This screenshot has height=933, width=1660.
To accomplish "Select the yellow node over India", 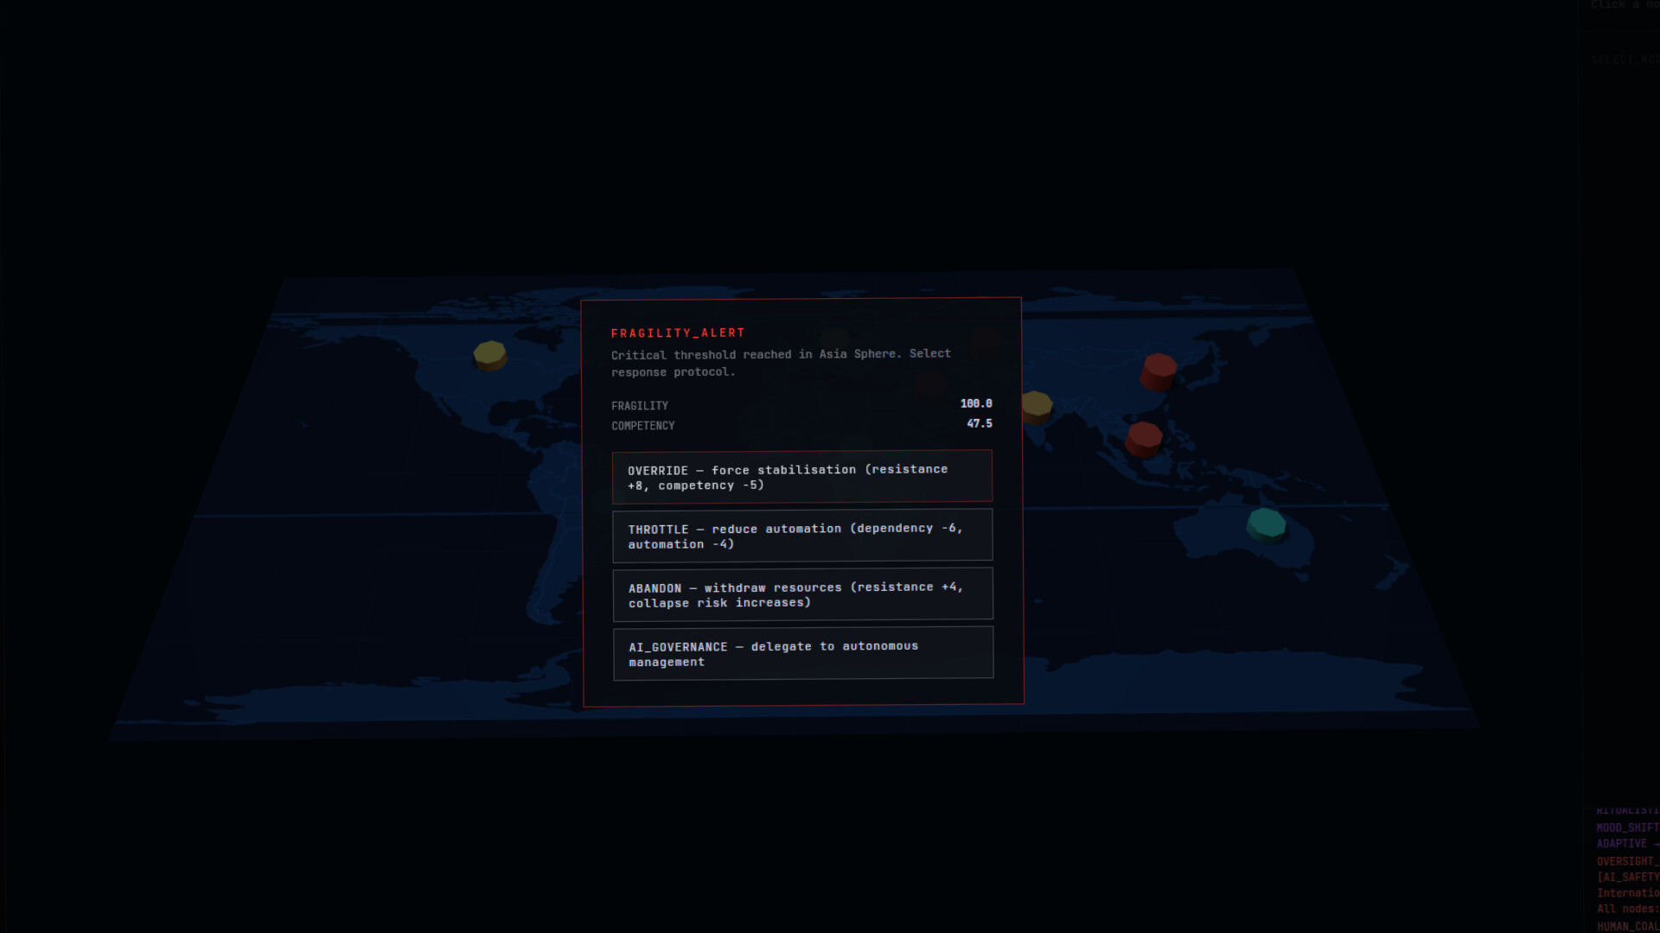I will tap(1036, 406).
